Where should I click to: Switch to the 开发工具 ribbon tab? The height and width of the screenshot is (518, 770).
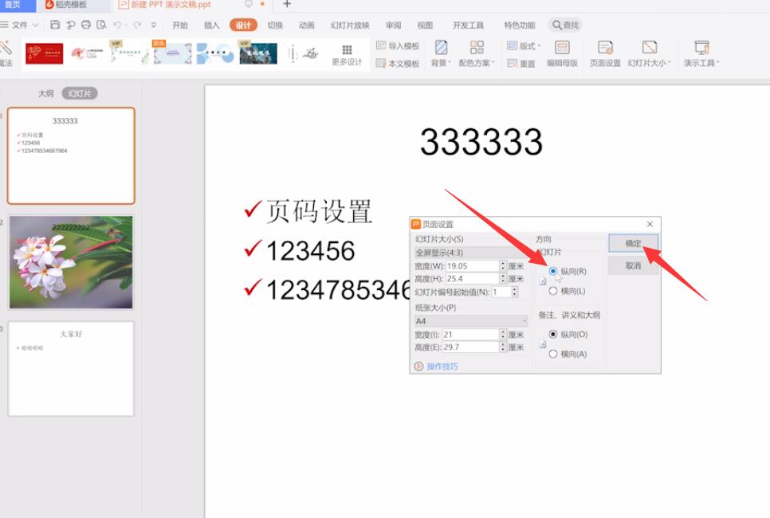click(x=468, y=25)
